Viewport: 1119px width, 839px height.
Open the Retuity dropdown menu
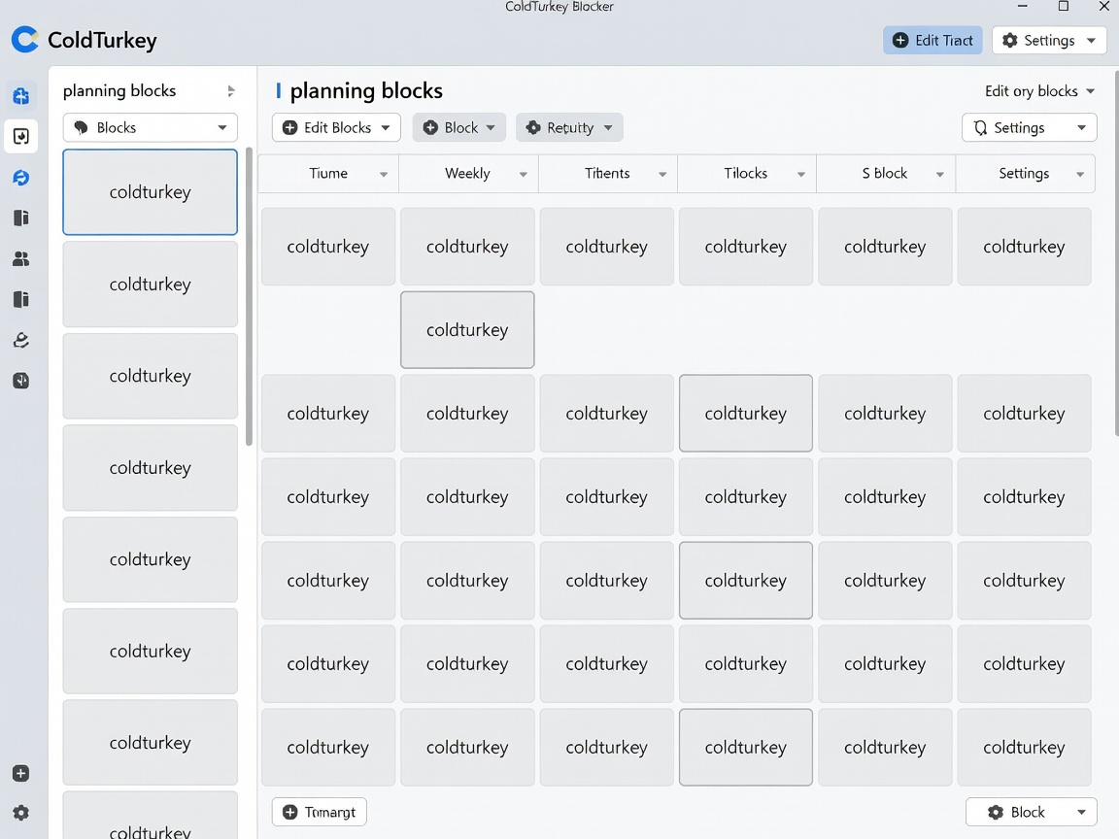[569, 128]
